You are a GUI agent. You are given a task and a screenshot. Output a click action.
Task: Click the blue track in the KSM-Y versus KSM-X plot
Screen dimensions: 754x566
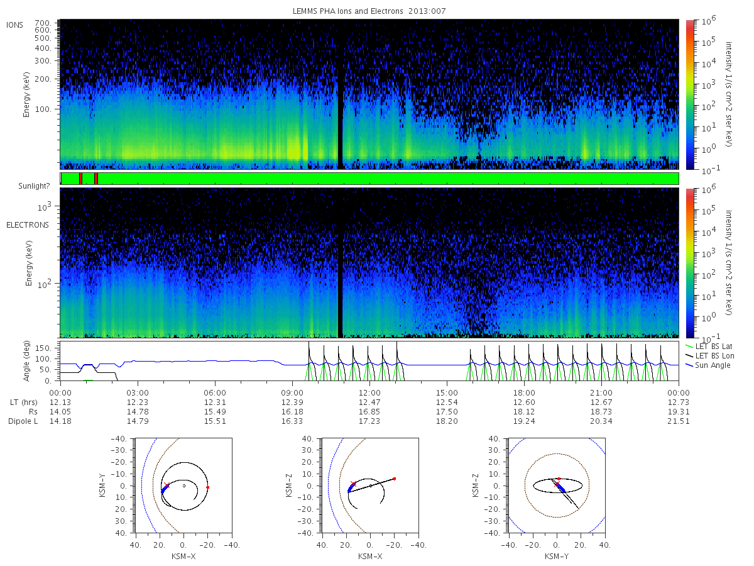coord(165,489)
